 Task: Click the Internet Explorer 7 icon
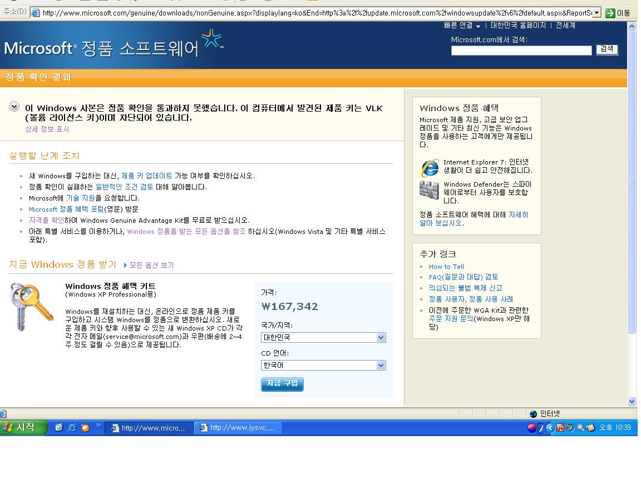click(430, 168)
